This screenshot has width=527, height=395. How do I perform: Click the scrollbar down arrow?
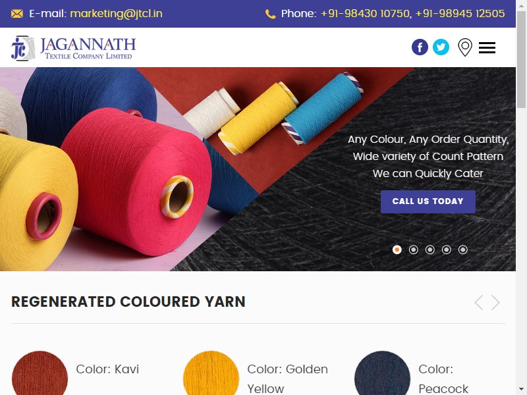point(521,389)
